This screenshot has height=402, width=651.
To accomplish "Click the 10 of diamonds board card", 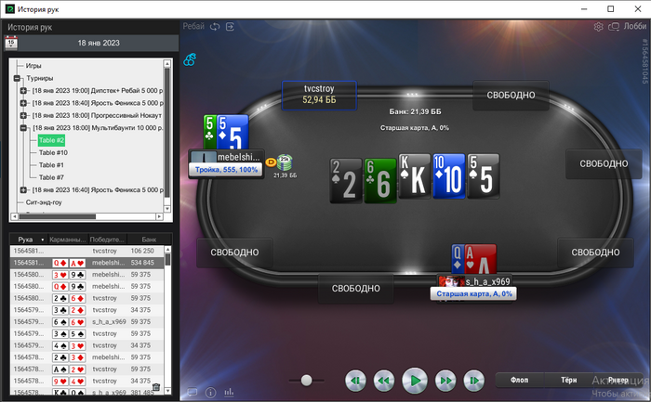I will [448, 177].
